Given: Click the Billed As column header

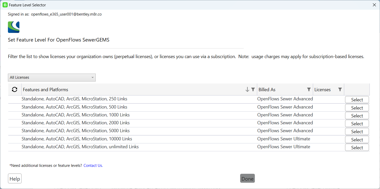Looking at the screenshot, I should [267, 89].
